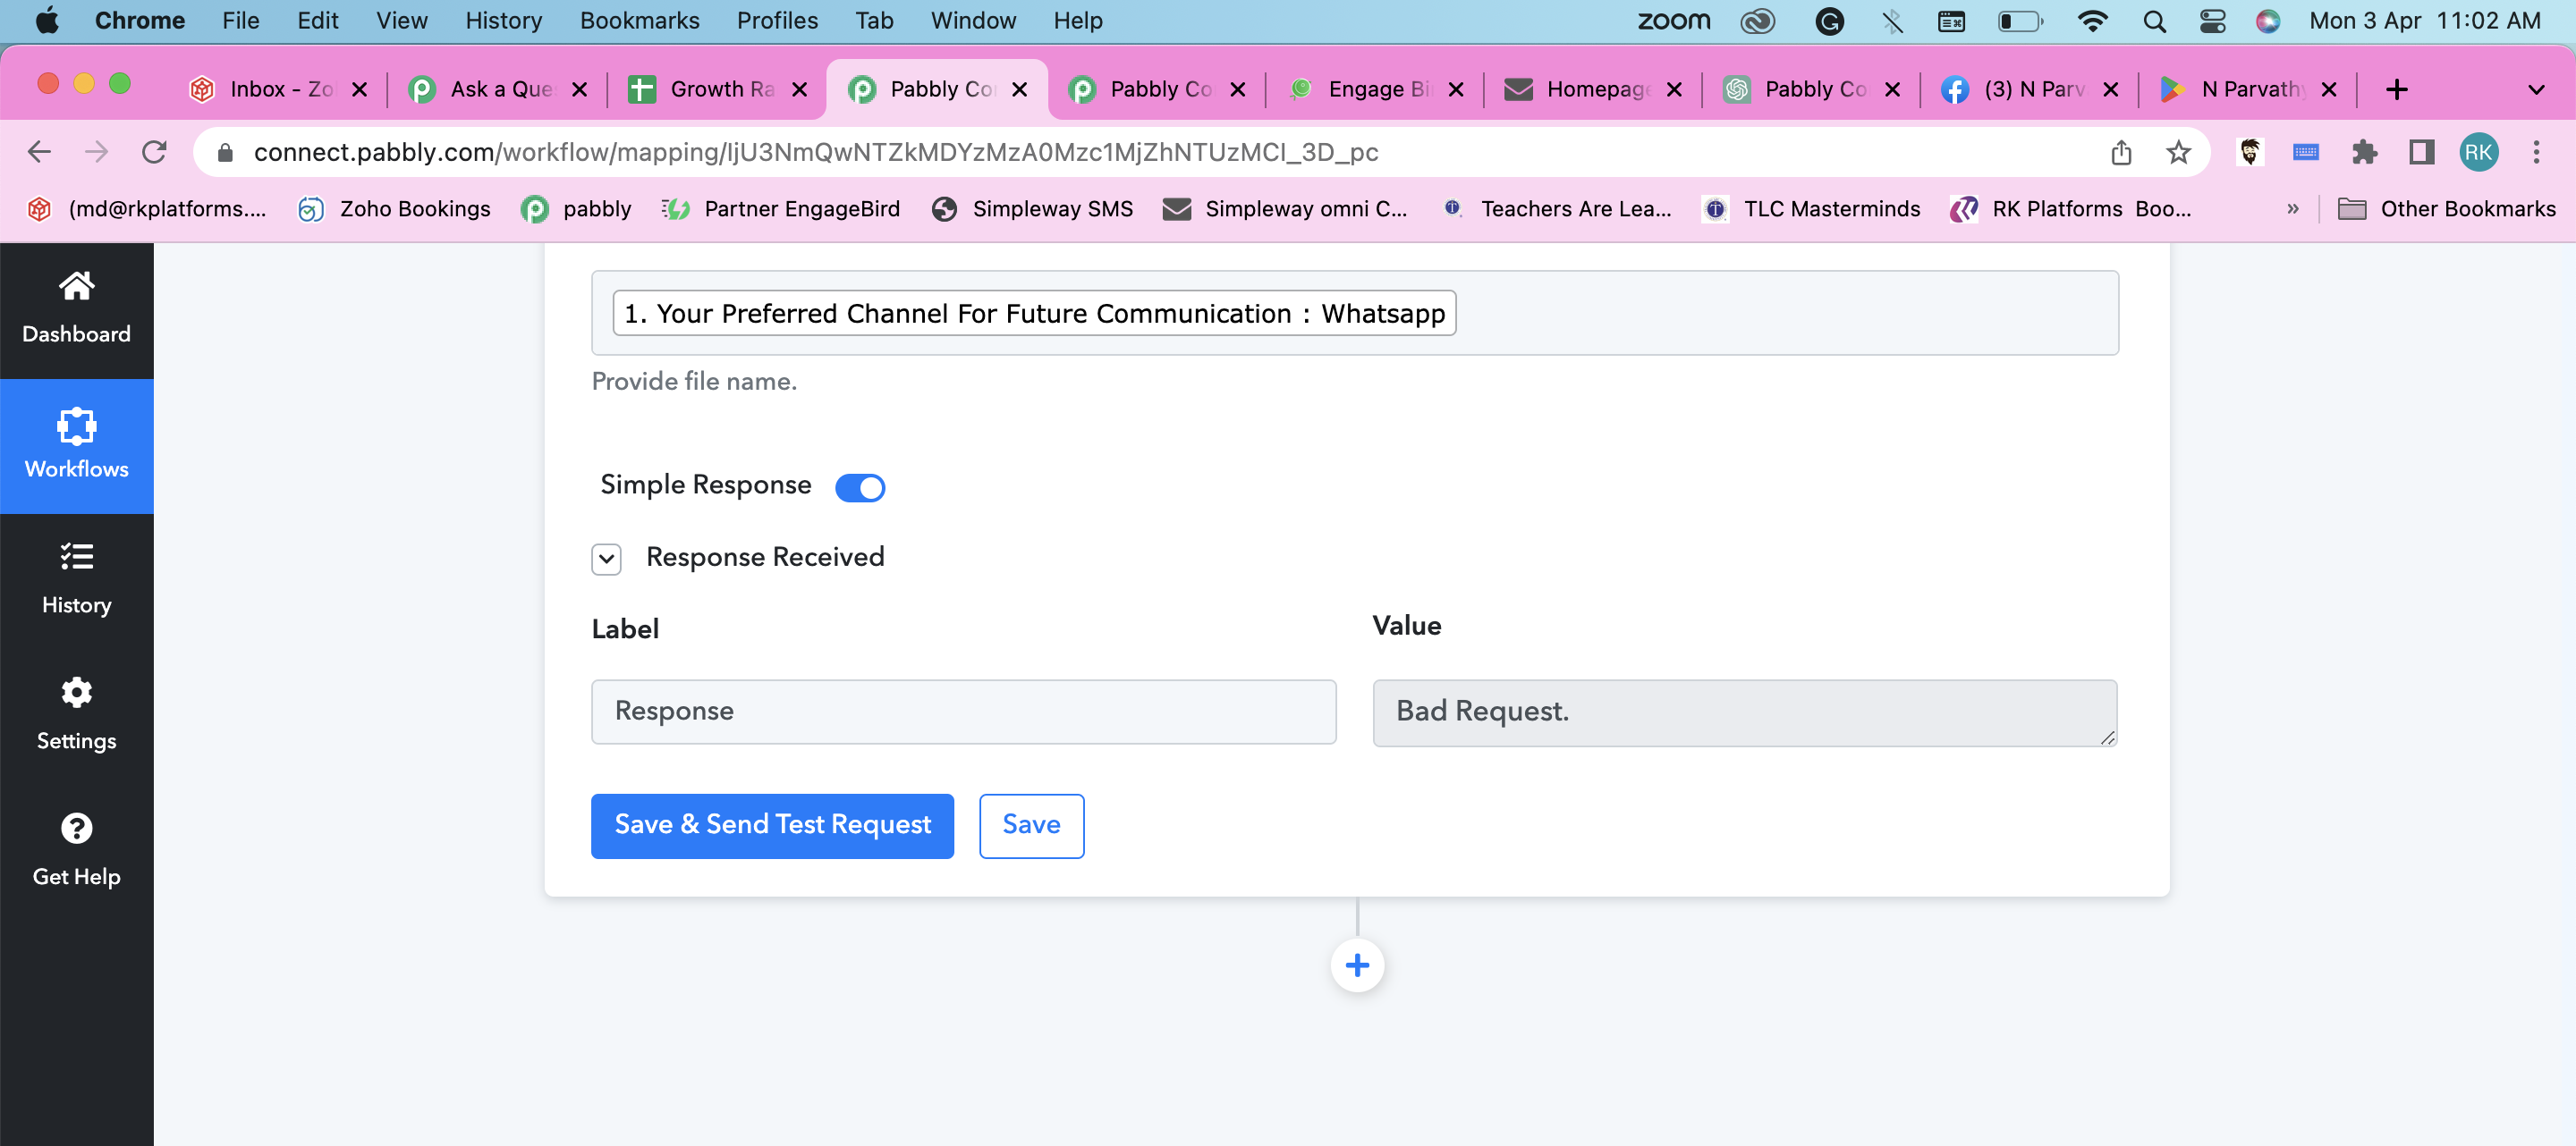Open the RK Platforms Boo bookmark
The height and width of the screenshot is (1146, 2576).
pyautogui.click(x=2070, y=209)
